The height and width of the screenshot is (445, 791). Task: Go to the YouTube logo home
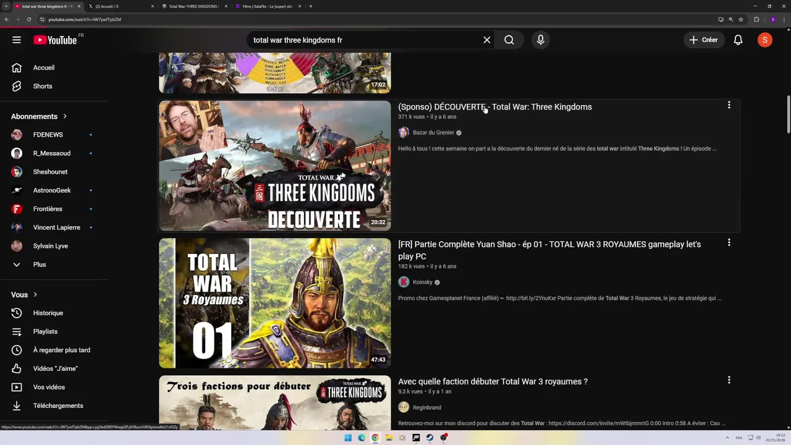pos(56,40)
